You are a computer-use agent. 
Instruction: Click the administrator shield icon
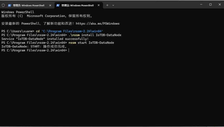pos(3,5)
